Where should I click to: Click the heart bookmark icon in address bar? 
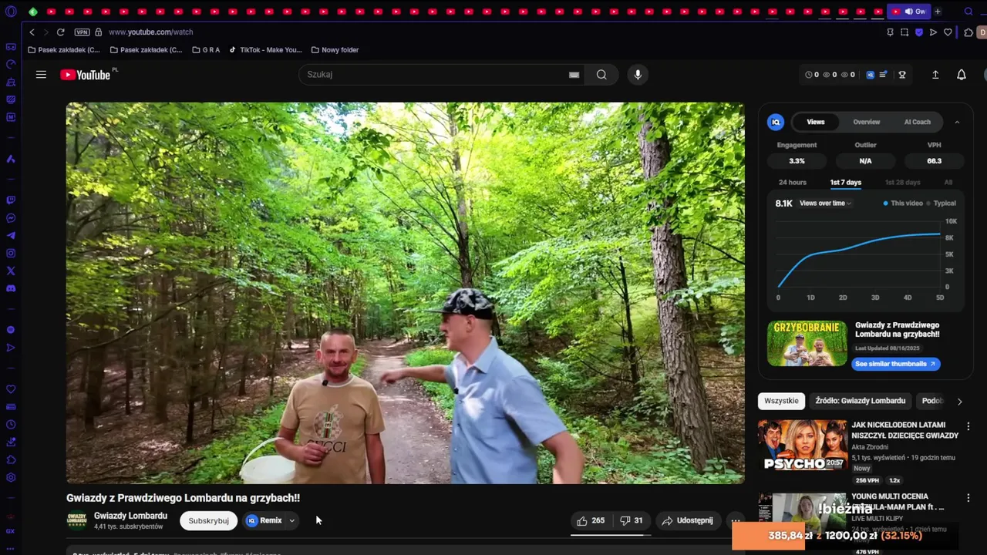point(948,32)
